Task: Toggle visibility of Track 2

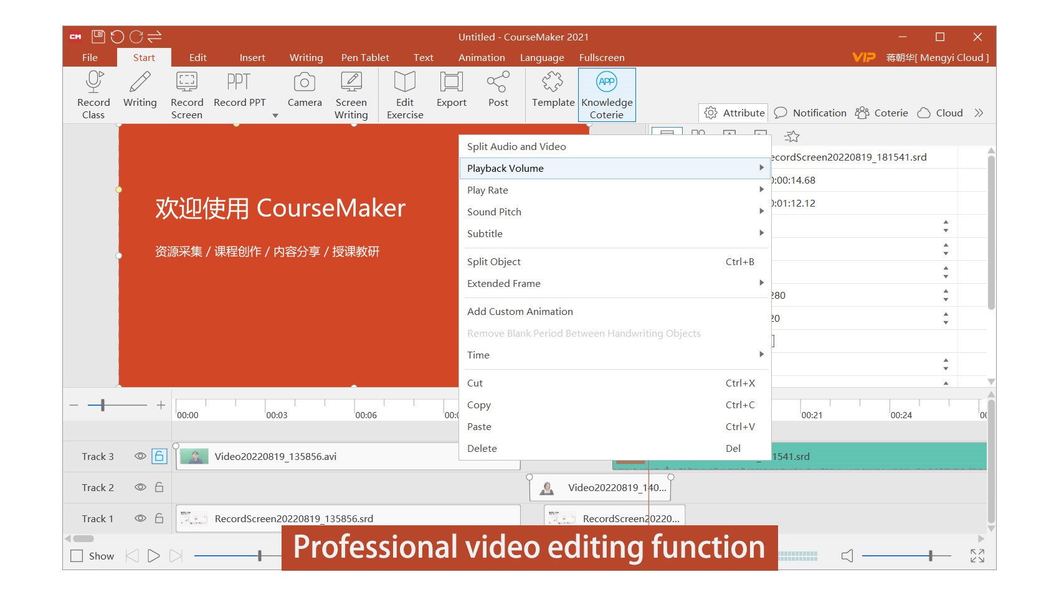Action: point(140,487)
